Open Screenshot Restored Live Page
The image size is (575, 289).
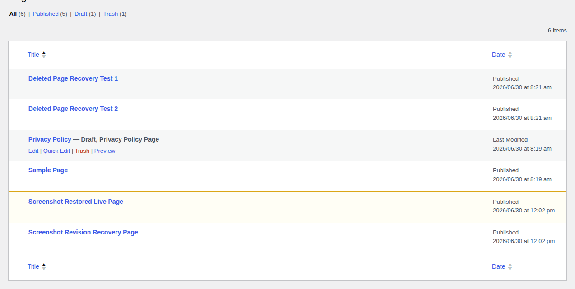76,202
